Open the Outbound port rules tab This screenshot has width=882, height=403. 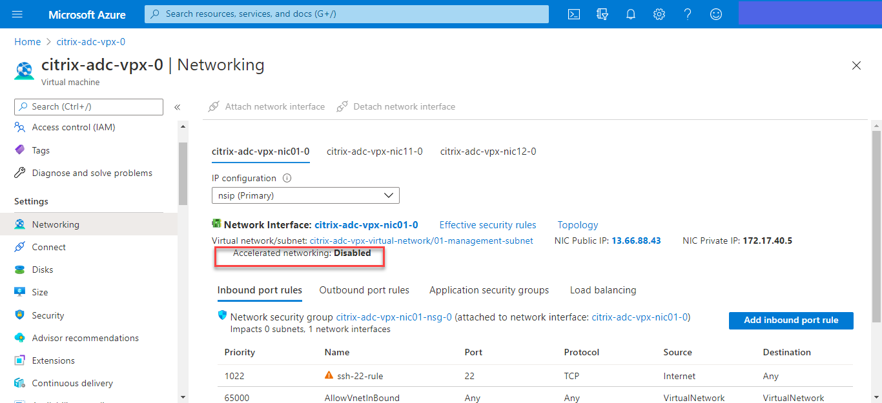364,290
